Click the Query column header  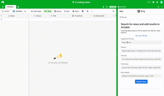click(x=14, y=16)
